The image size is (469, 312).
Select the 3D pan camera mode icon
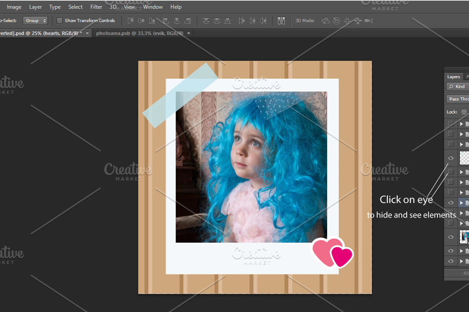point(347,21)
